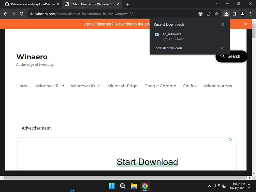Open network status tray icon

pyautogui.click(x=217, y=186)
